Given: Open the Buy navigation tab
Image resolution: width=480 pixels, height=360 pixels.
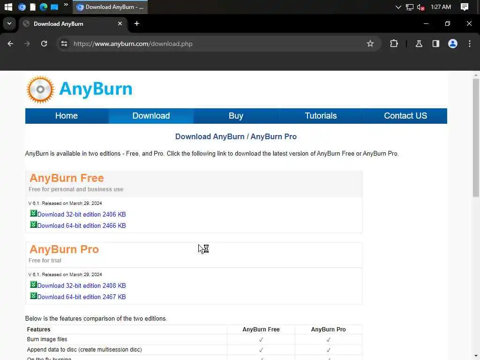Looking at the screenshot, I should click(x=236, y=116).
